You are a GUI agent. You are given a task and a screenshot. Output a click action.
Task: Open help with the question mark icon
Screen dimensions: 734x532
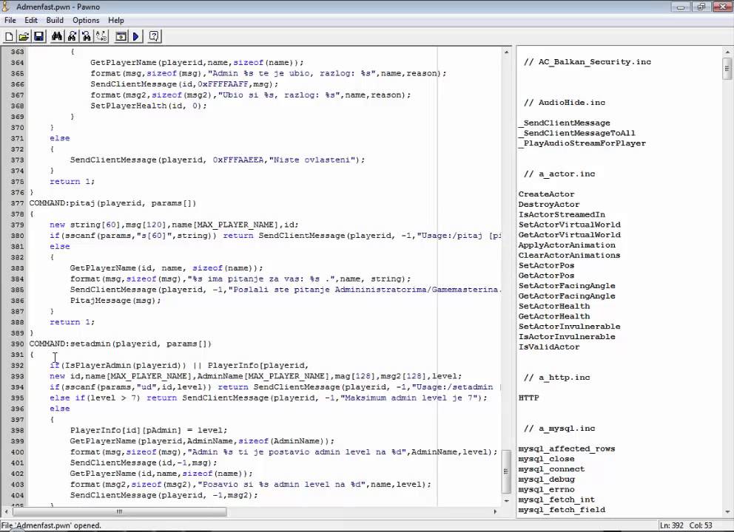(154, 36)
